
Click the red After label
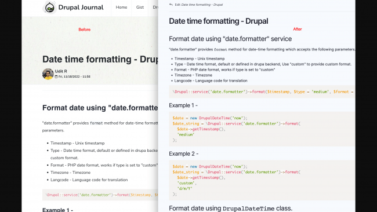point(298,29)
